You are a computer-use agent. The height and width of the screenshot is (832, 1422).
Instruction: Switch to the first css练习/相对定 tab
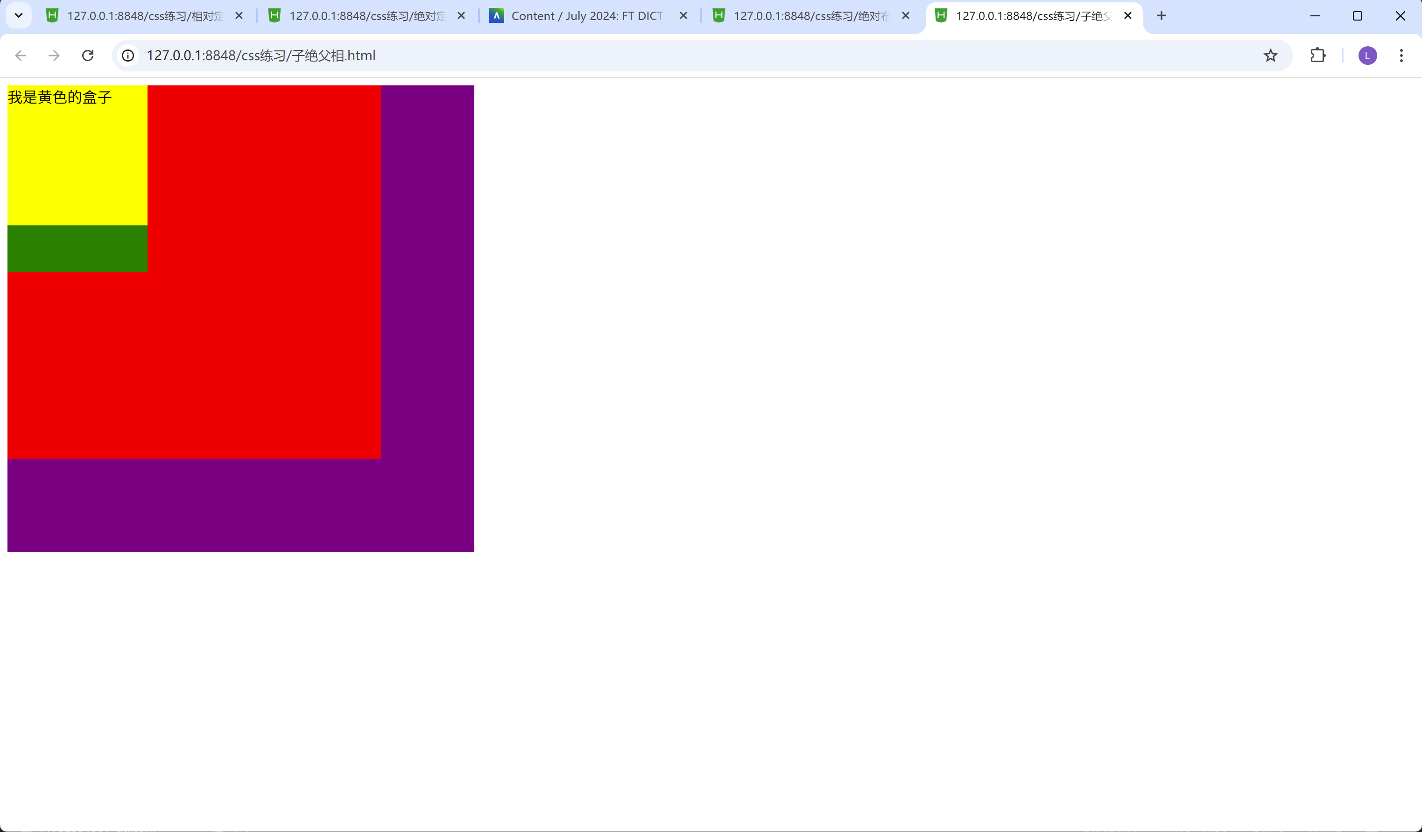tap(144, 16)
